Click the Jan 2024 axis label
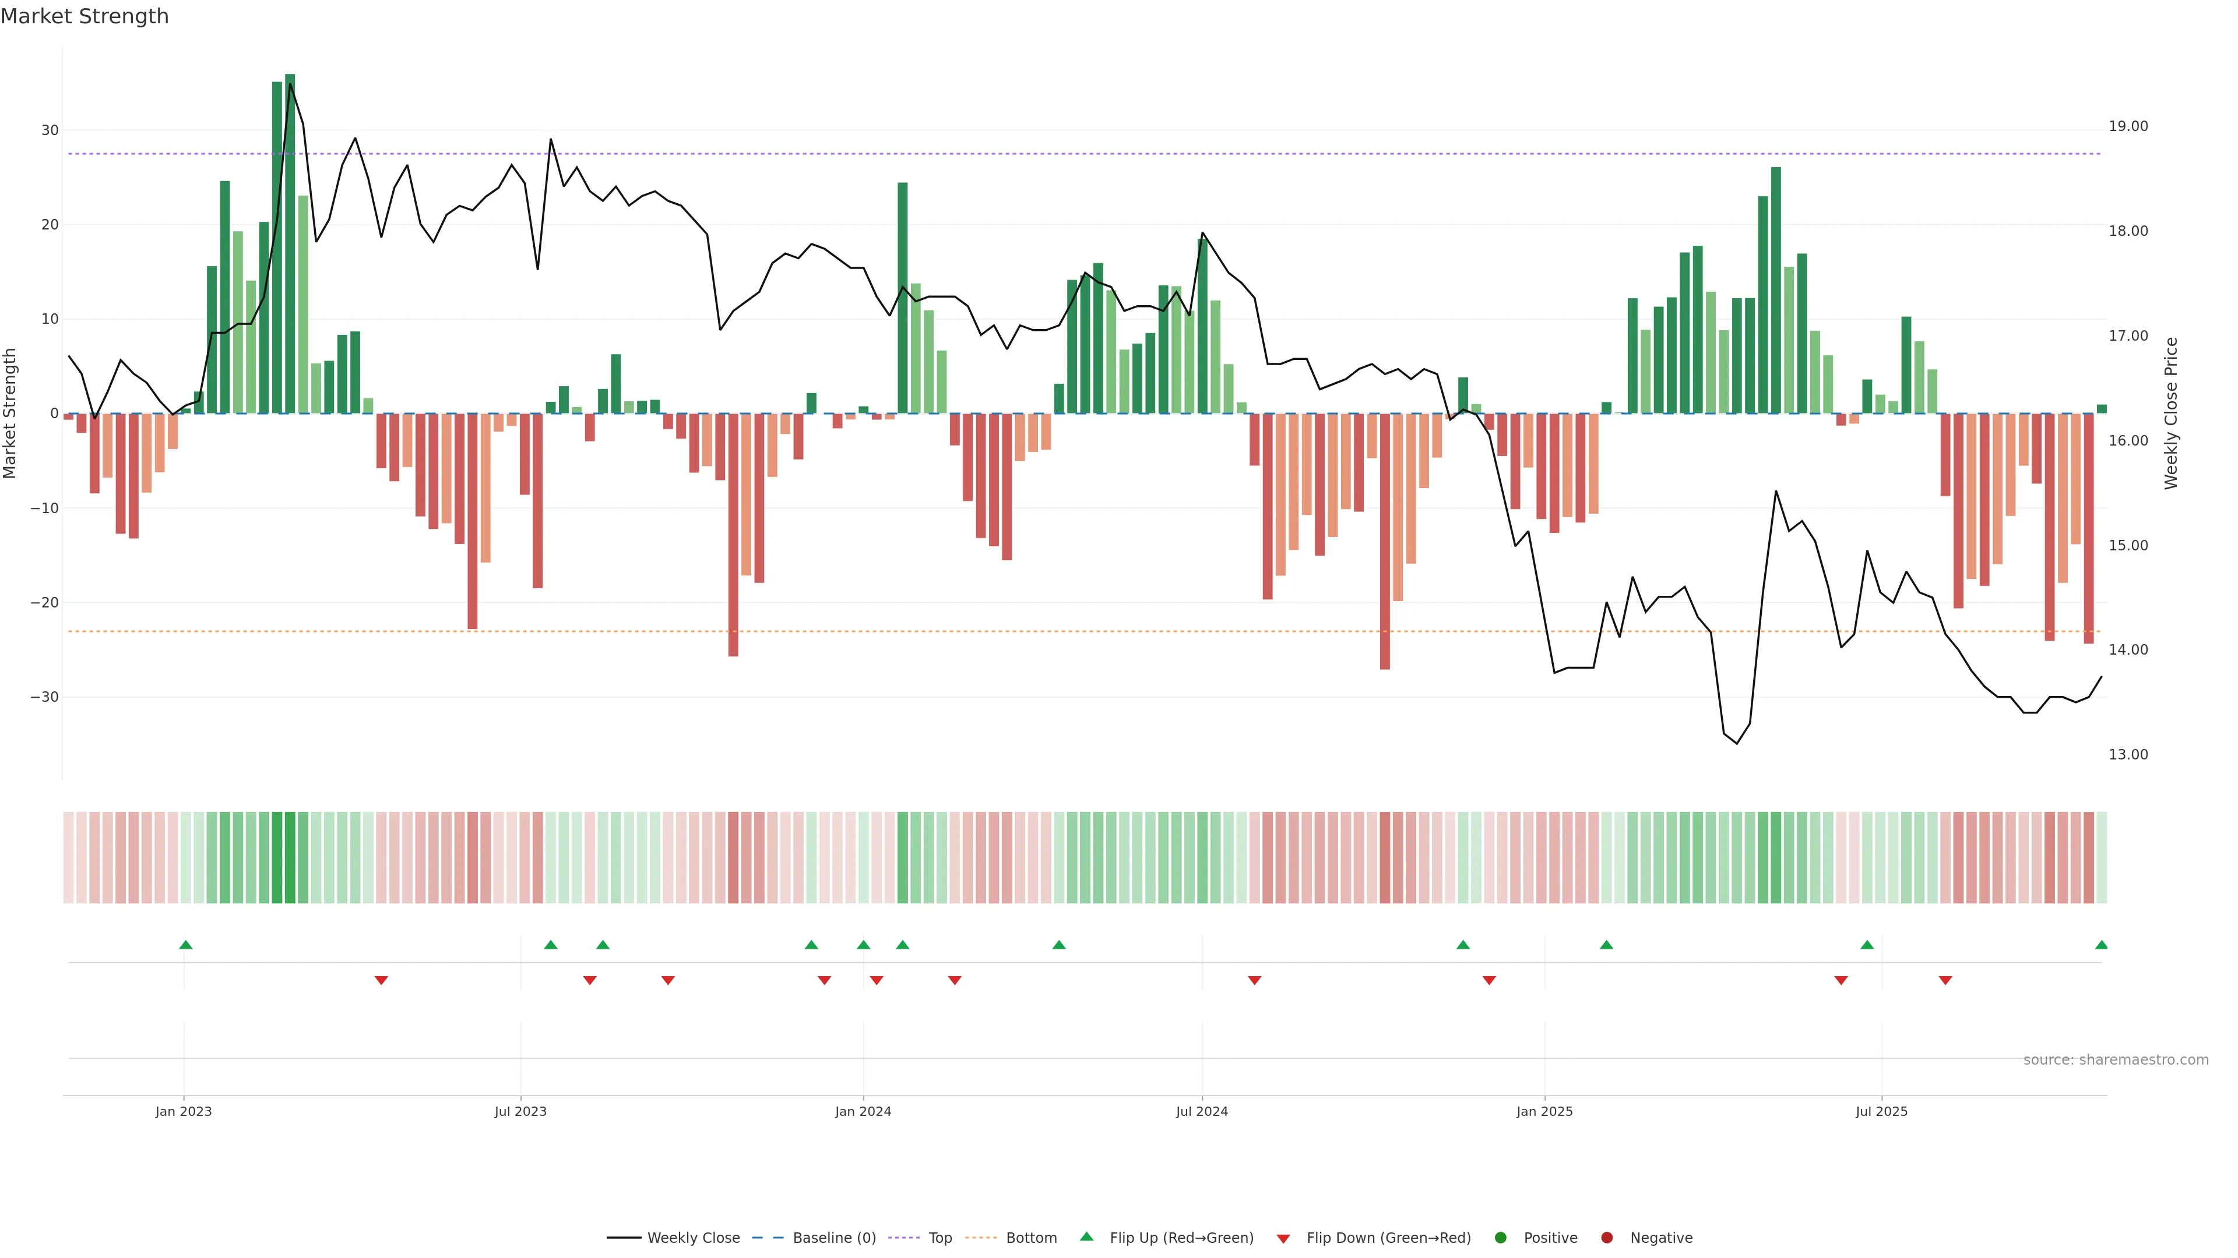2238x1258 pixels. tap(863, 1111)
